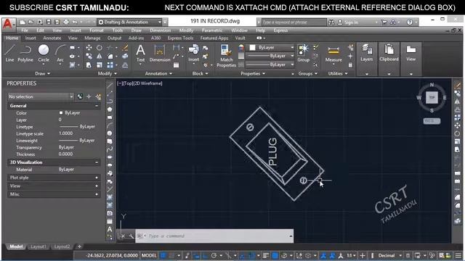Viewport: 465px width, 261px height.
Task: Select the Rotate tool in Modify panel
Action: 100,47
